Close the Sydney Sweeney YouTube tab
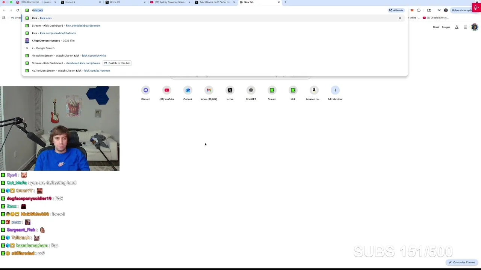 [x=189, y=2]
